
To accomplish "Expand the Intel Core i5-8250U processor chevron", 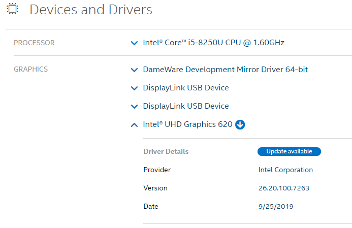I will point(134,43).
